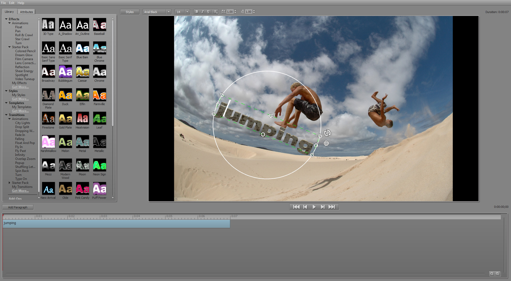Toggle bold formatting for the title text
Screen dimensions: 511x281
pos(197,12)
